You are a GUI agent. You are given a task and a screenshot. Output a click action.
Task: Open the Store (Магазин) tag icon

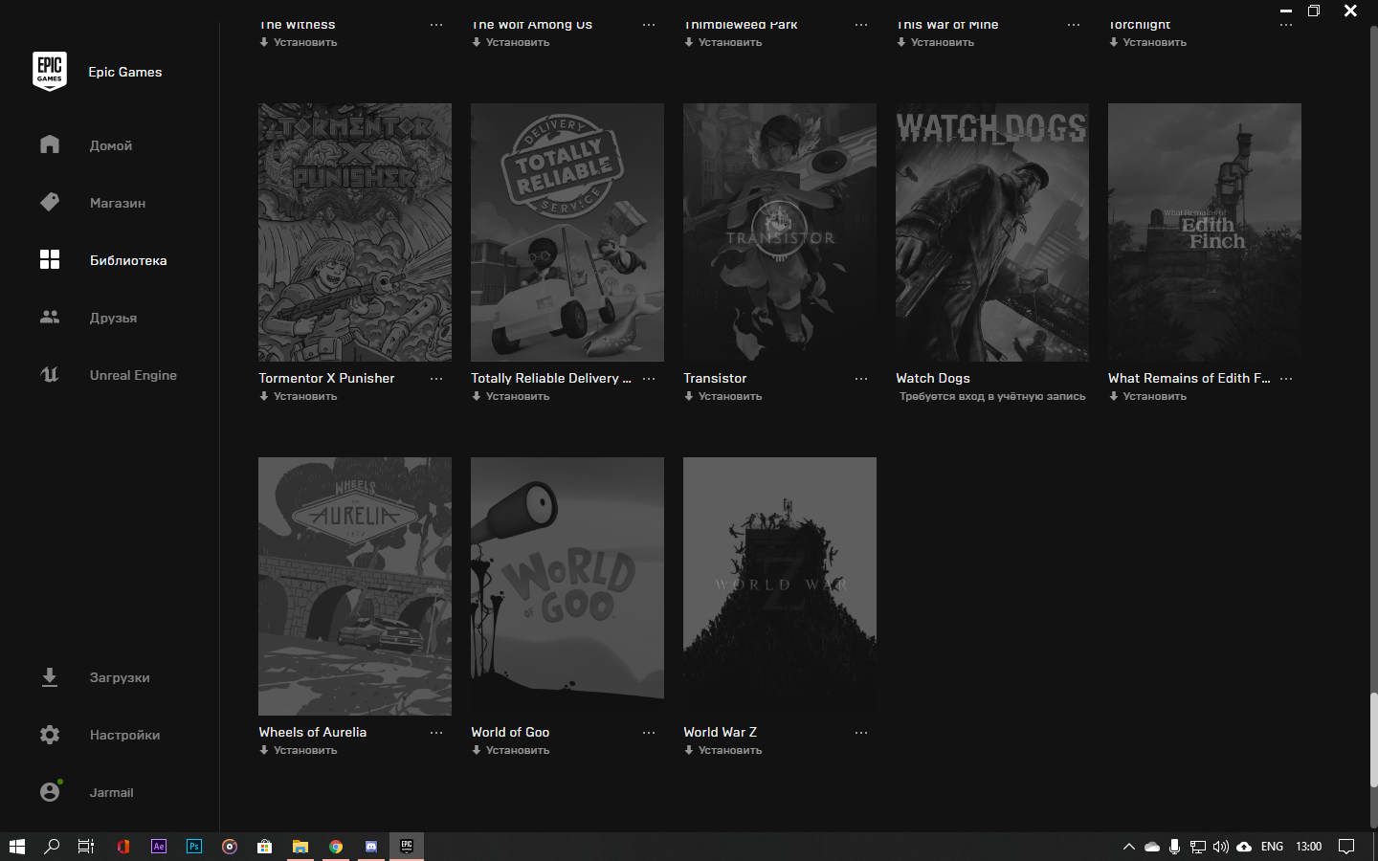point(50,202)
